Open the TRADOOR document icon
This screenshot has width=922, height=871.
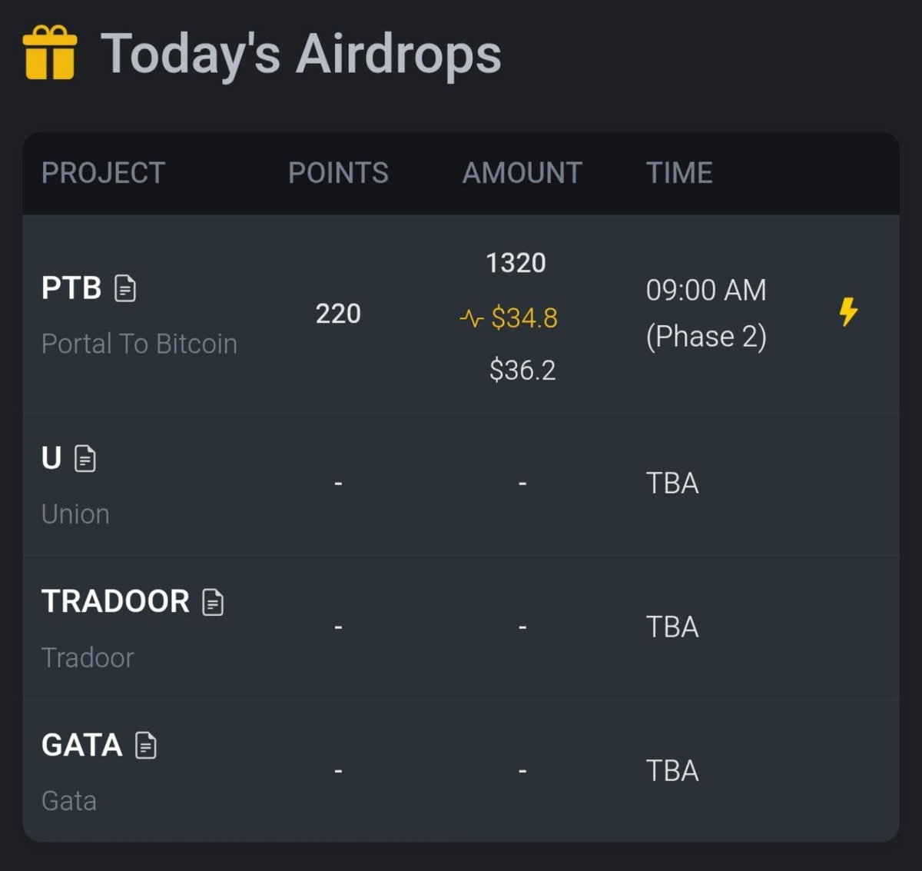[x=213, y=602]
